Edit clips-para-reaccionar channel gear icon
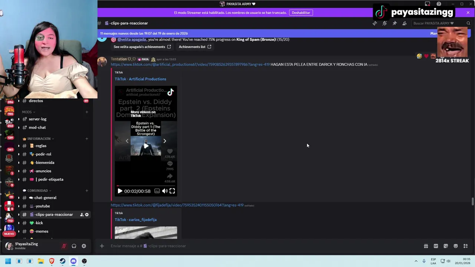Screen dimensions: 475x267 [x=87, y=215]
